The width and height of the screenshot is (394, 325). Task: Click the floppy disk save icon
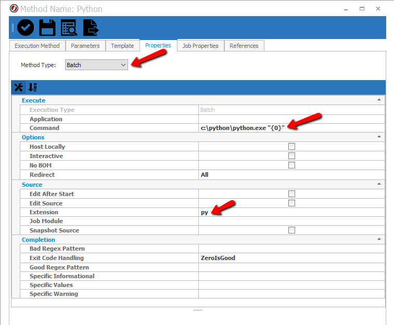click(x=47, y=28)
